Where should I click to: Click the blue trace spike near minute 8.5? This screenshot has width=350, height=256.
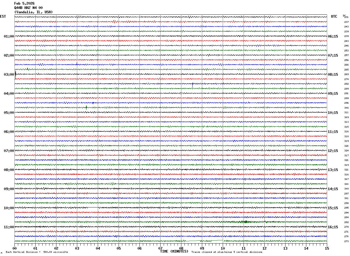(193, 84)
